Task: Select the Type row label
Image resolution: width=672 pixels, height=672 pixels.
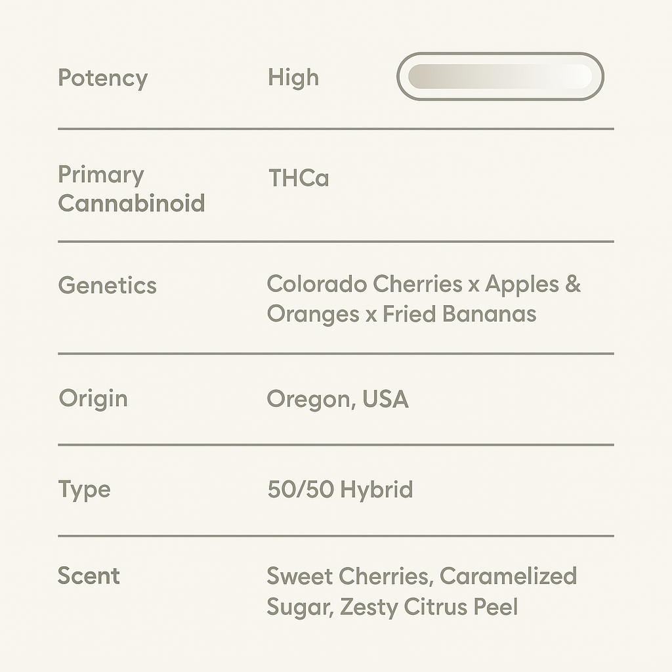Action: [x=84, y=490]
